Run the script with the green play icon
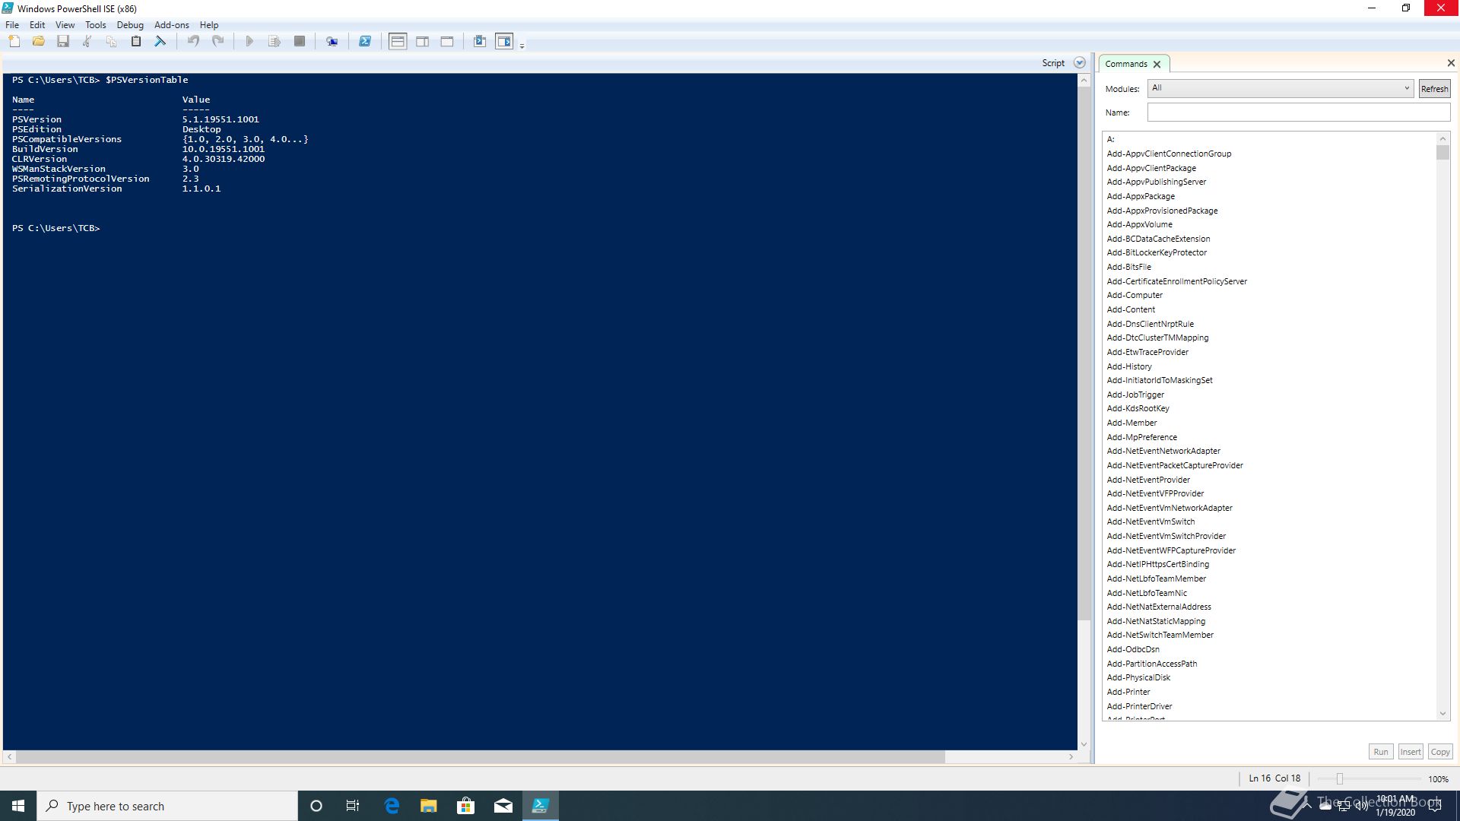This screenshot has width=1460, height=821. (249, 41)
